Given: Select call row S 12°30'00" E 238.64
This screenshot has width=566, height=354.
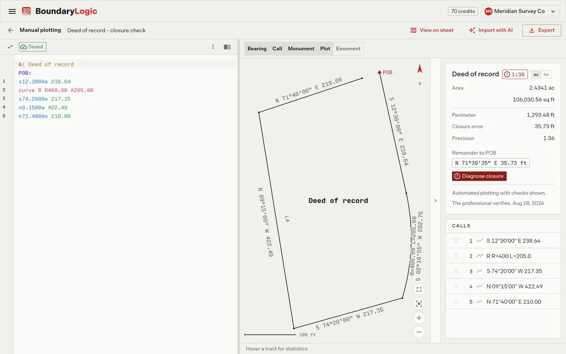Looking at the screenshot, I should 503,241.
